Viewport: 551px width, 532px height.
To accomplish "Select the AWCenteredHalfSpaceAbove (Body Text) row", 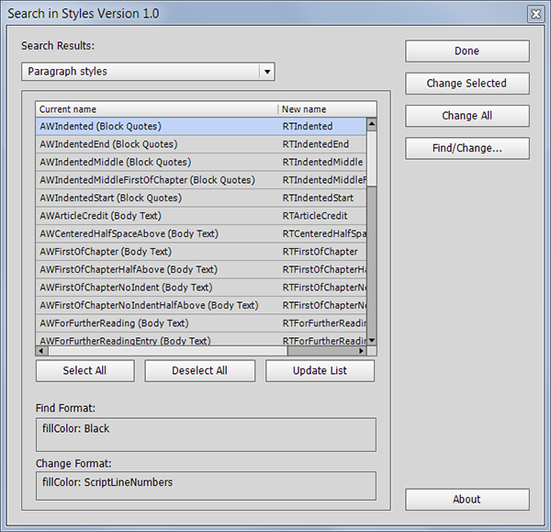I will [201, 233].
